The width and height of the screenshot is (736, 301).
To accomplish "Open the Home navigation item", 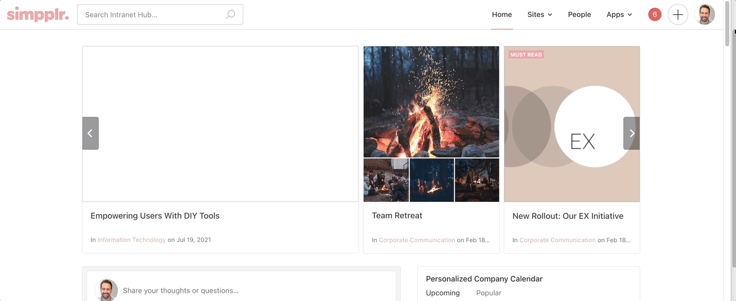I will click(x=501, y=14).
